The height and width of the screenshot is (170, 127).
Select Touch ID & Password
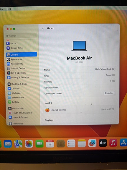point(21,113)
